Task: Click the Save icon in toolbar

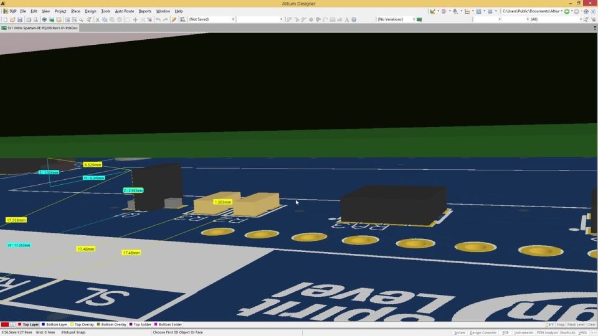Action: pos(20,19)
